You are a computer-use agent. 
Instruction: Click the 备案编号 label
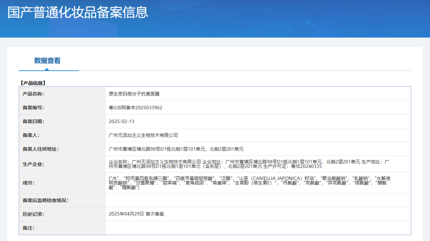[33, 108]
